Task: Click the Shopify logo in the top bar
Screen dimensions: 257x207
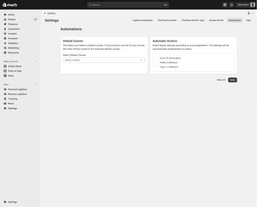Action: (x=10, y=4)
